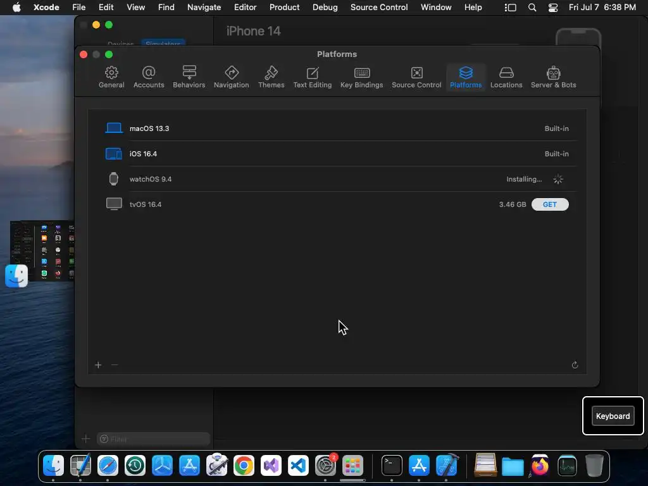The width and height of the screenshot is (648, 486).
Task: Click the watchOS installing progress spinner
Action: click(558, 179)
